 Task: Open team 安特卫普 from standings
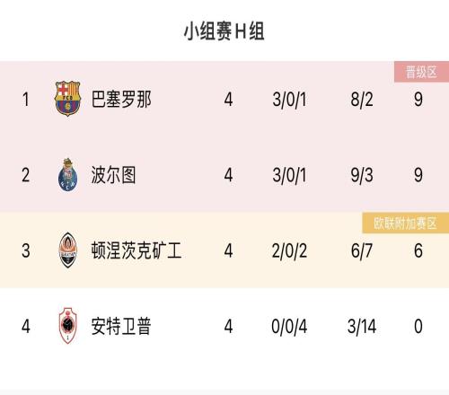click(x=121, y=326)
